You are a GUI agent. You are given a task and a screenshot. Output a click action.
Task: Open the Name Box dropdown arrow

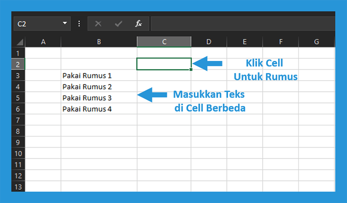(65, 23)
